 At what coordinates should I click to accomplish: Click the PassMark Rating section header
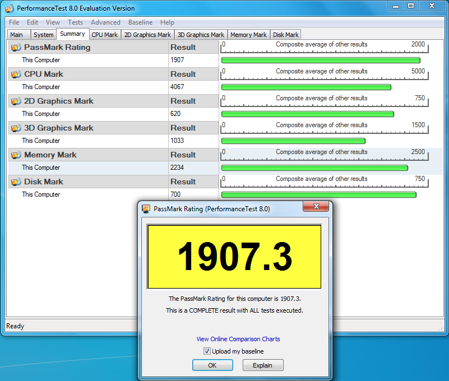click(x=89, y=47)
